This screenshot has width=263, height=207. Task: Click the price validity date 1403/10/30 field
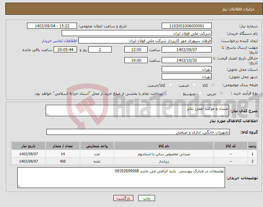click(x=187, y=60)
